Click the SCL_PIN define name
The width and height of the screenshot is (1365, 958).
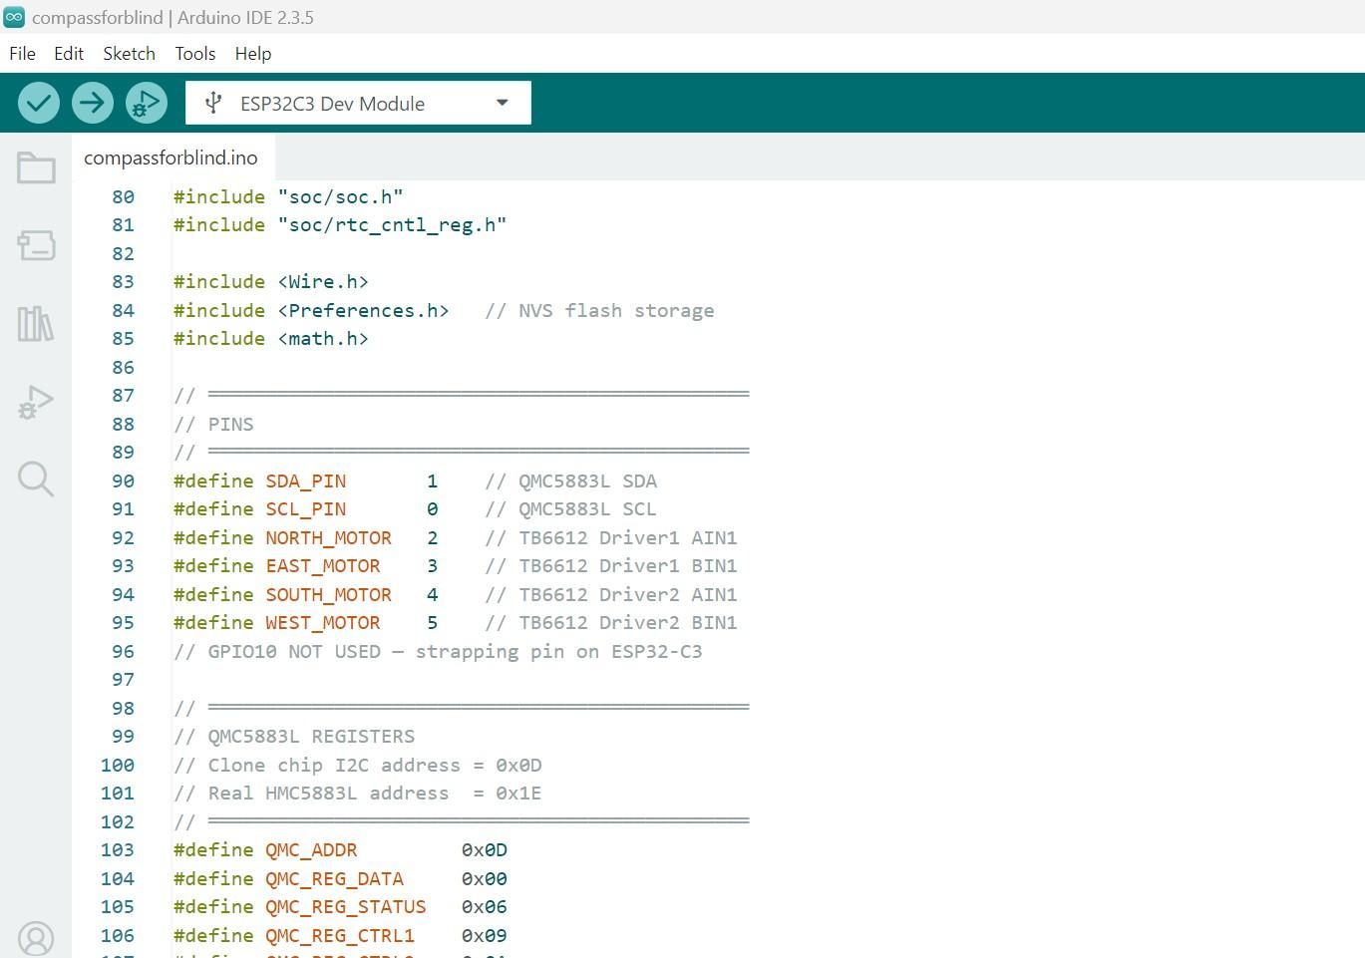tap(306, 508)
